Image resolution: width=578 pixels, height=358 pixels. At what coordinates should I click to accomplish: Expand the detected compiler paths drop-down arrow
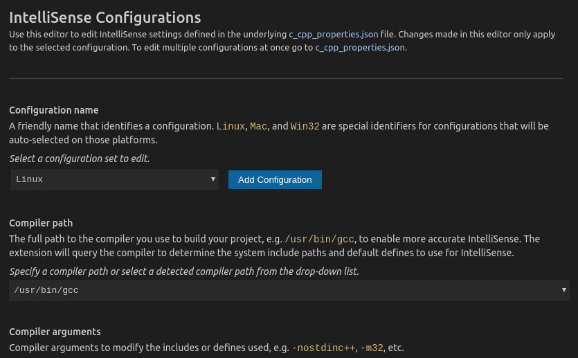pyautogui.click(x=564, y=290)
